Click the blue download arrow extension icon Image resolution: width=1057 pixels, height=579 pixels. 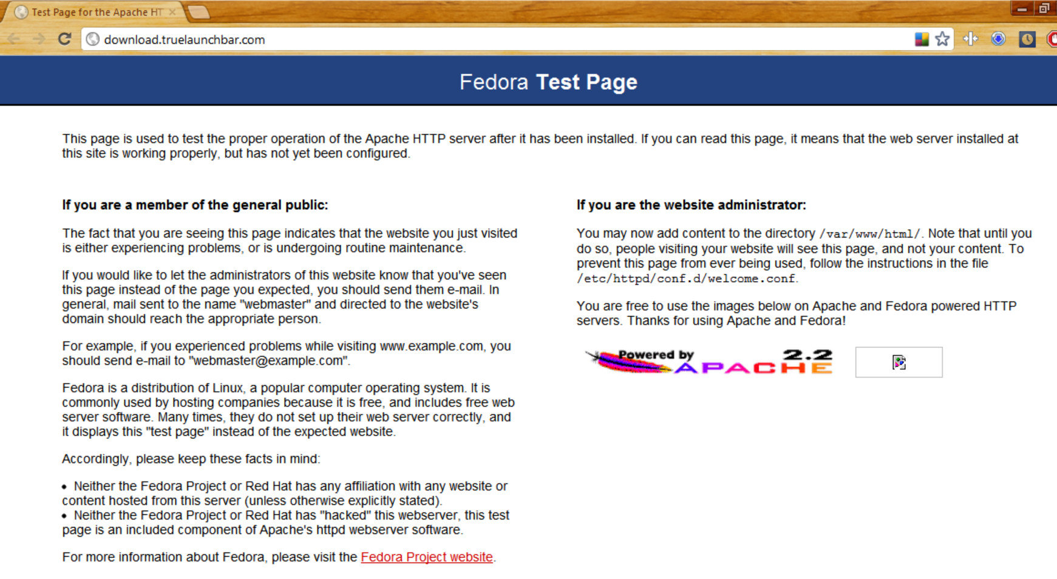[998, 39]
